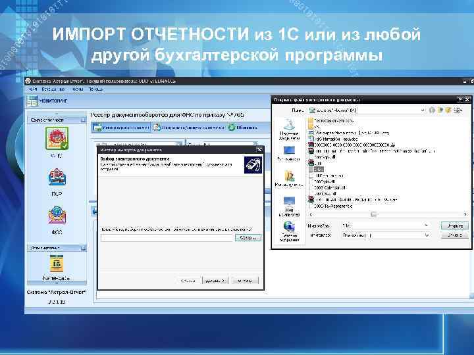474x355 pixels.
Task: Click the Открыть button in file dialog
Action: (455, 225)
